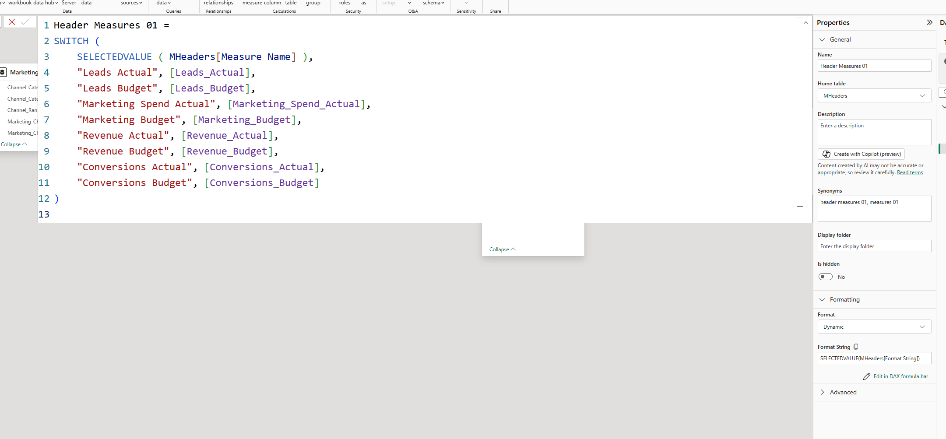Image resolution: width=946 pixels, height=439 pixels.
Task: Open the workbook data hub ribbon dropdown
Action: coord(33,3)
